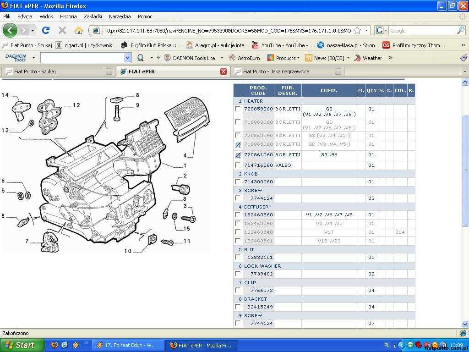Close the Fiat Punto - Jaka nagrzewnica tab
Screen dimensions: 469x352
point(338,71)
